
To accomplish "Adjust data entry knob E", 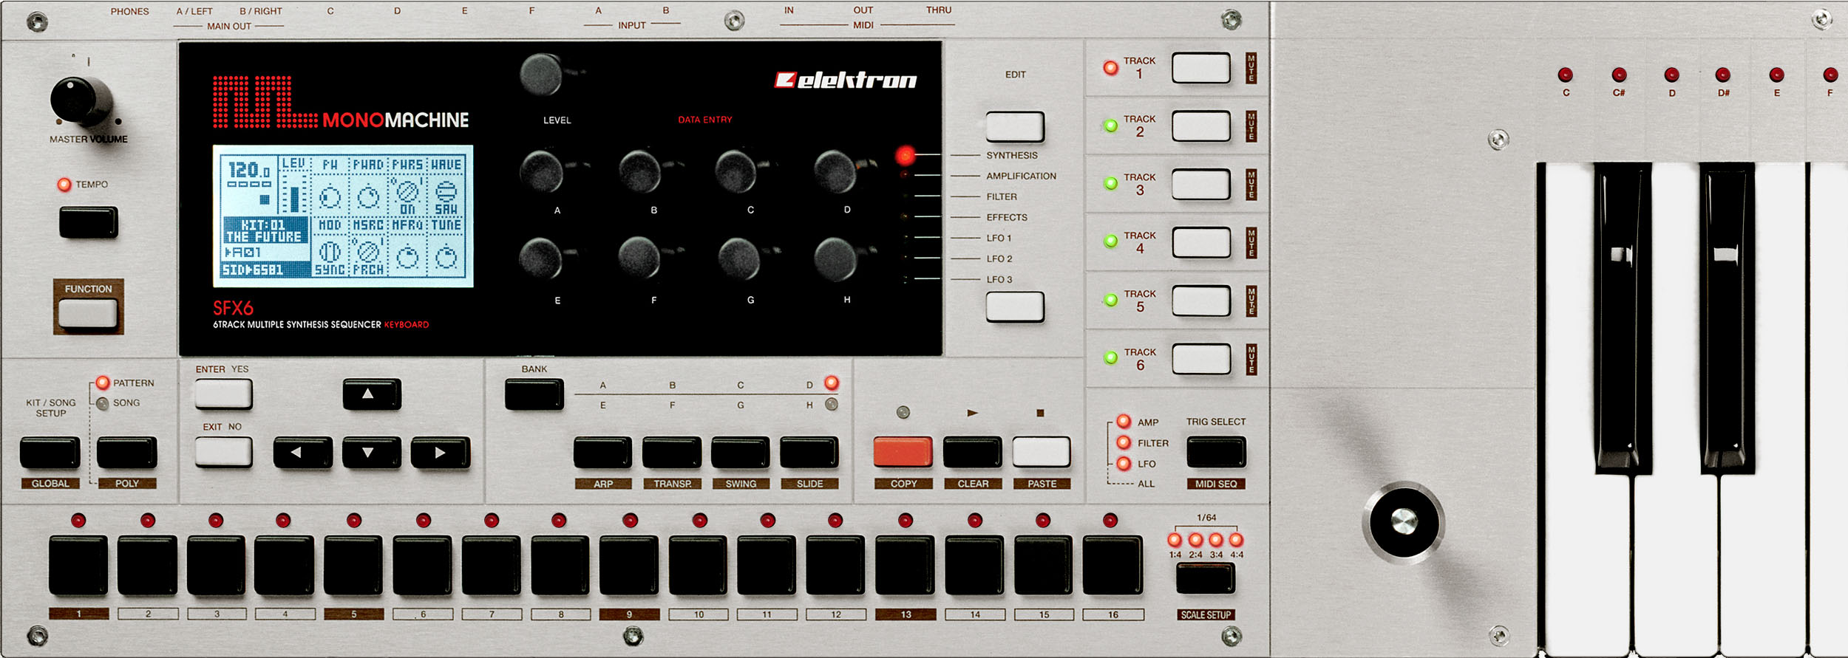I will (x=542, y=259).
